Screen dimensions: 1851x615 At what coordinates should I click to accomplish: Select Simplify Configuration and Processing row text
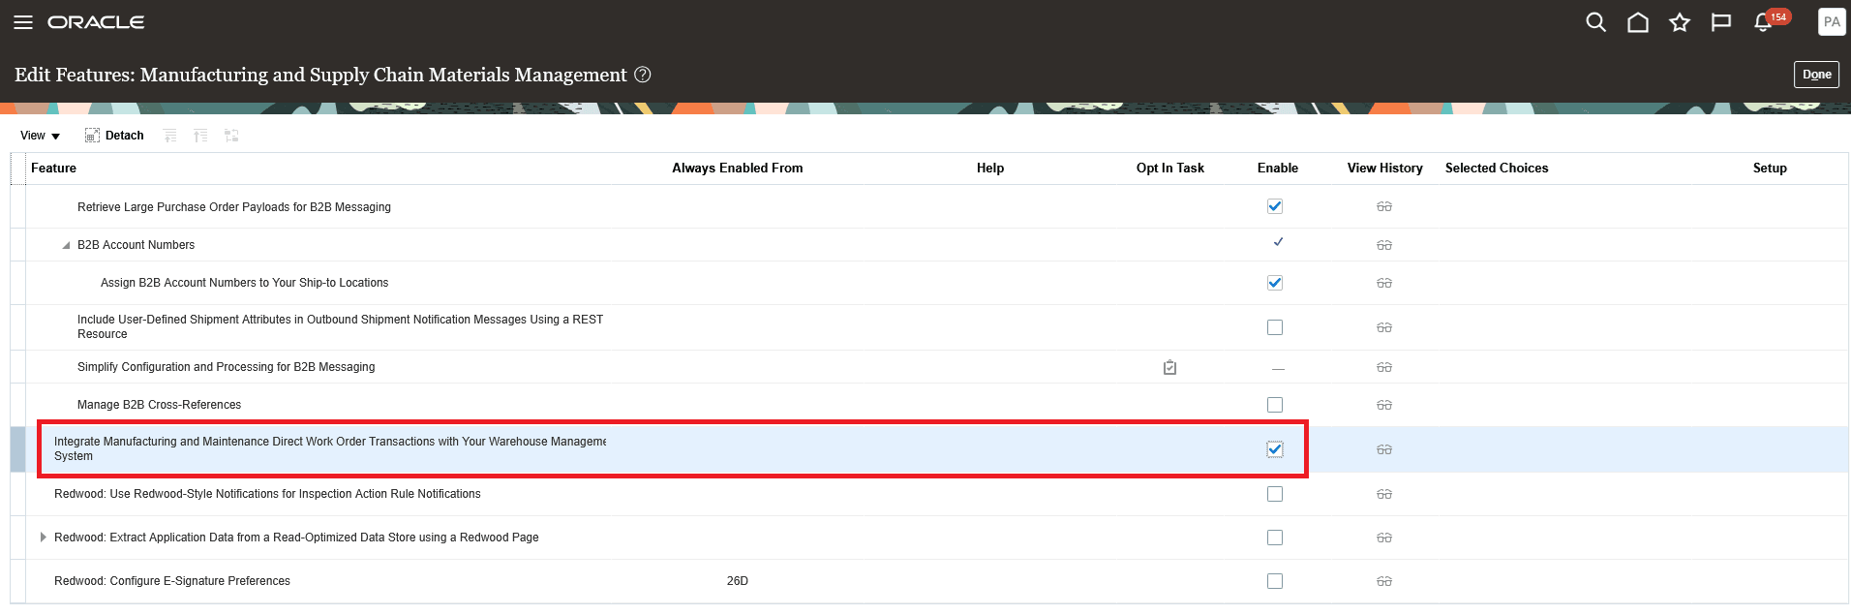226,367
